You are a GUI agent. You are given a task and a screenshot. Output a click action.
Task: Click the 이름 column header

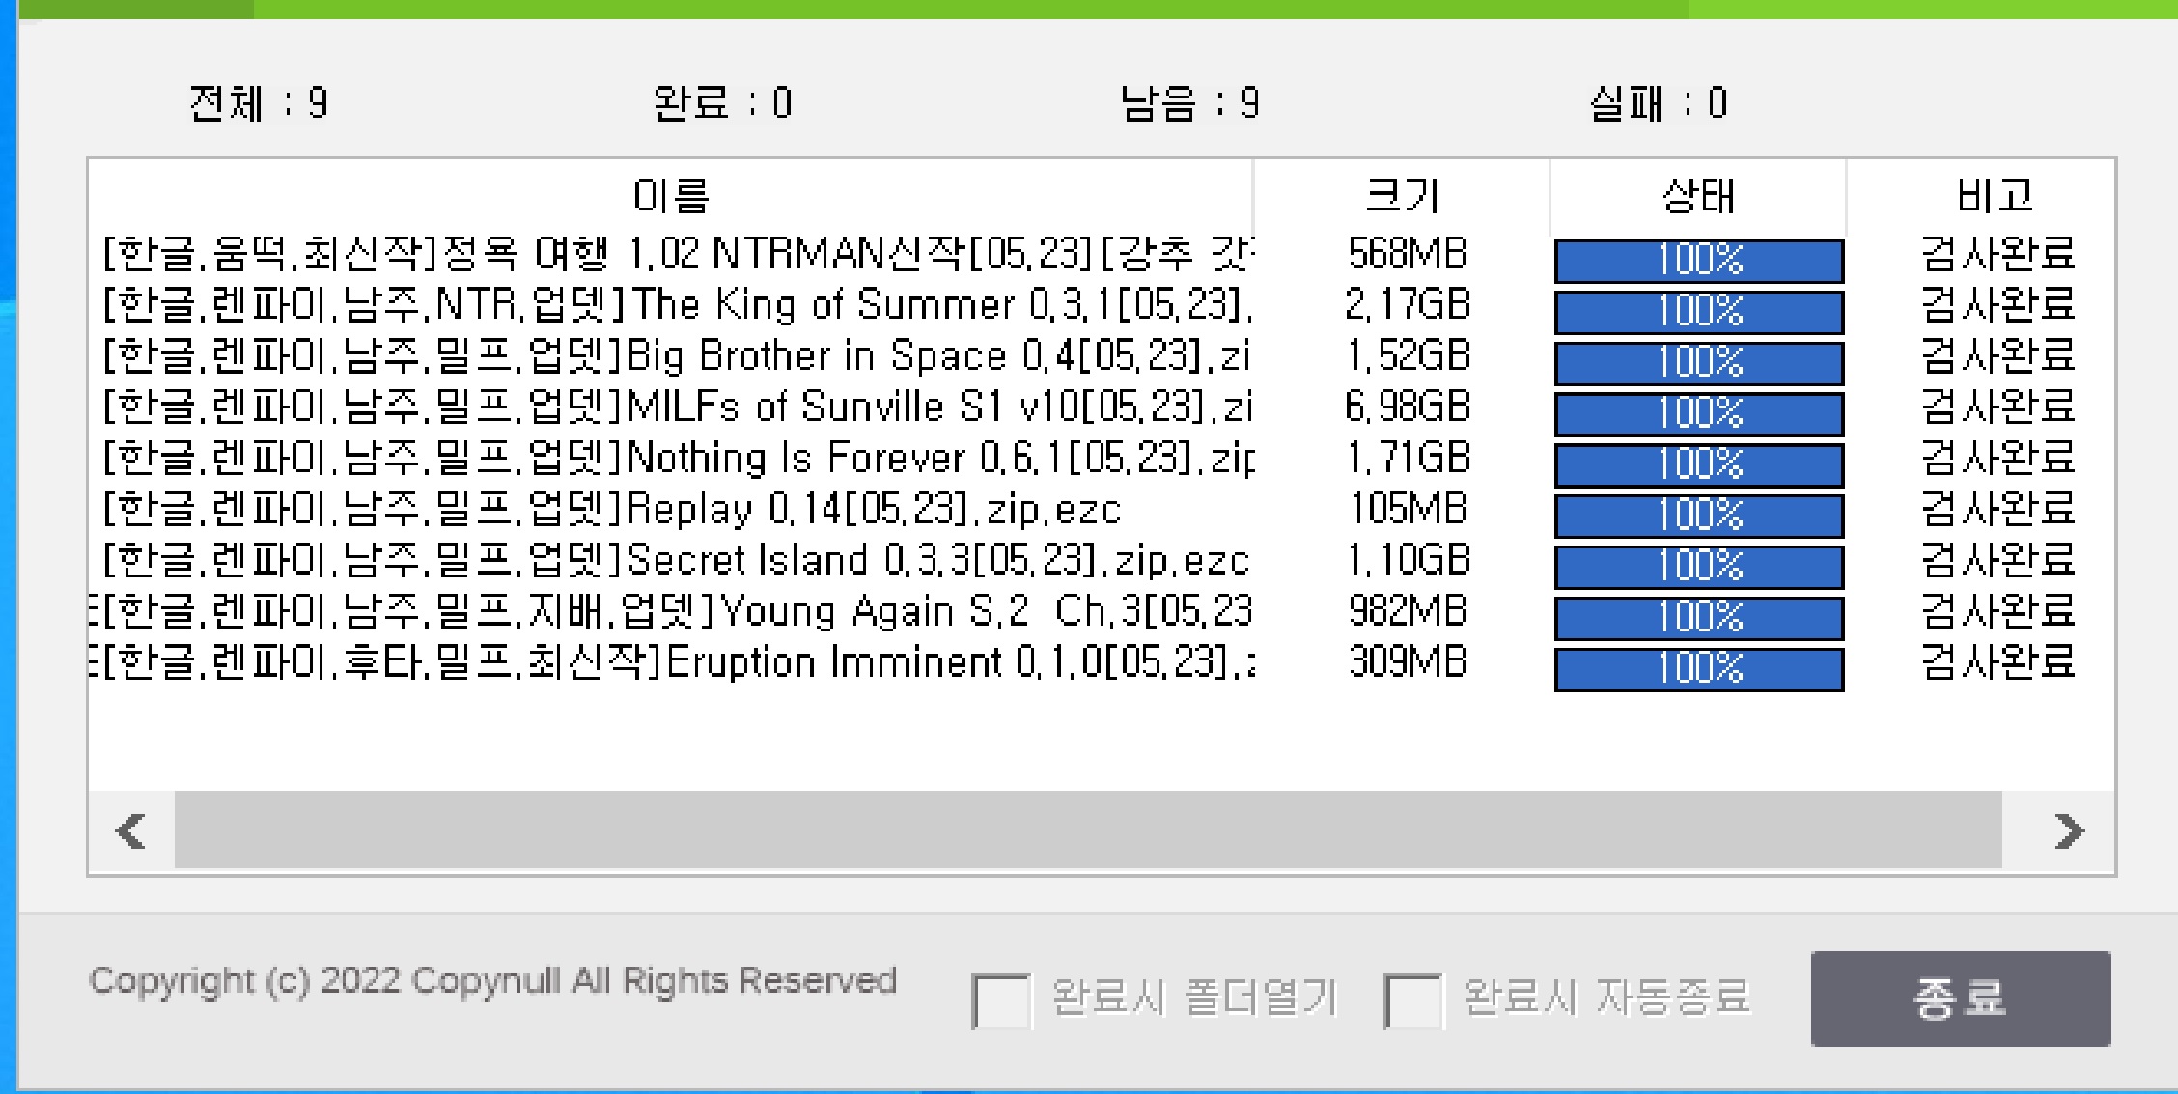pyautogui.click(x=670, y=196)
